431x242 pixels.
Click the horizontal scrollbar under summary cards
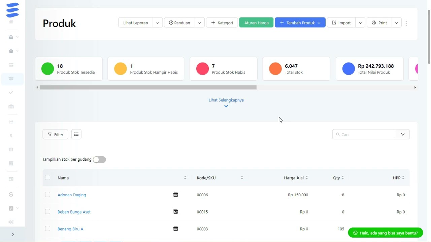(148, 87)
